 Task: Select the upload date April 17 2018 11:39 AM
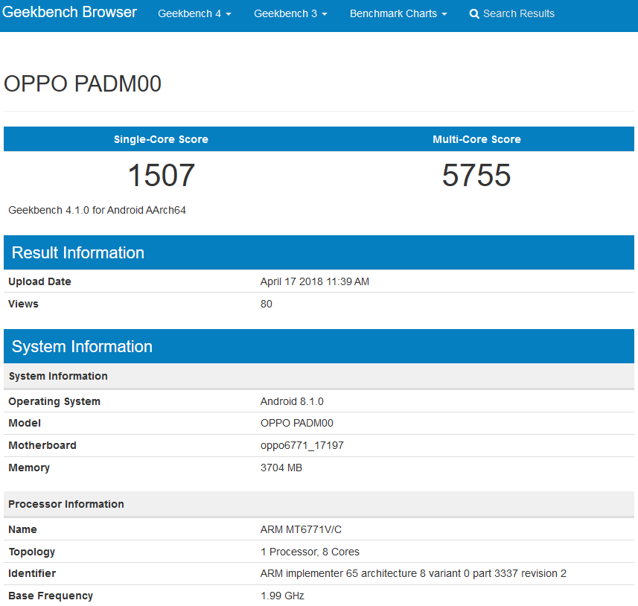pos(314,281)
